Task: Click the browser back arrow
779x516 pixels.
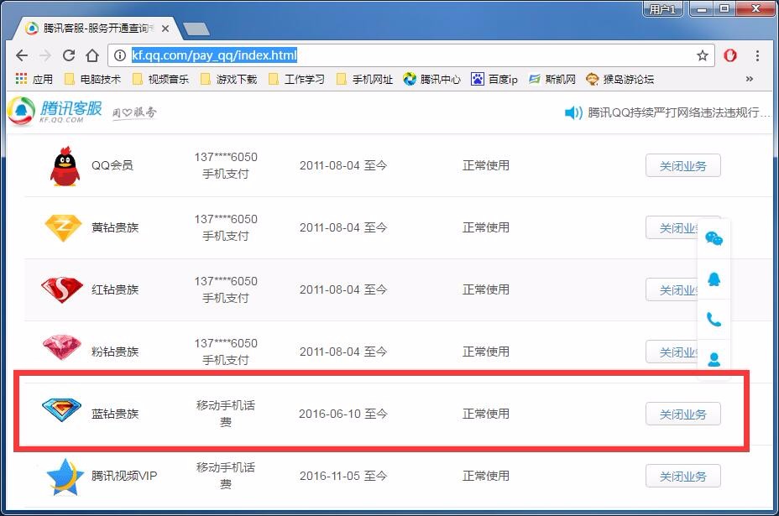Action: [22, 55]
